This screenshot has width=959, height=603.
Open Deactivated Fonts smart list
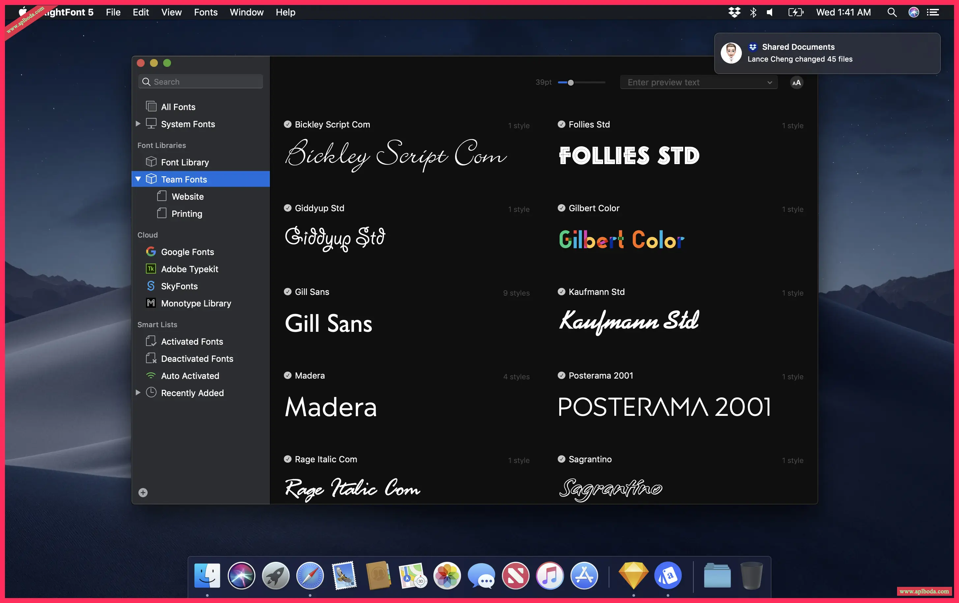[x=197, y=359]
